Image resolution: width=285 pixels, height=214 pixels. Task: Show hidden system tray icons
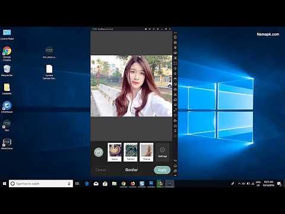point(239,184)
